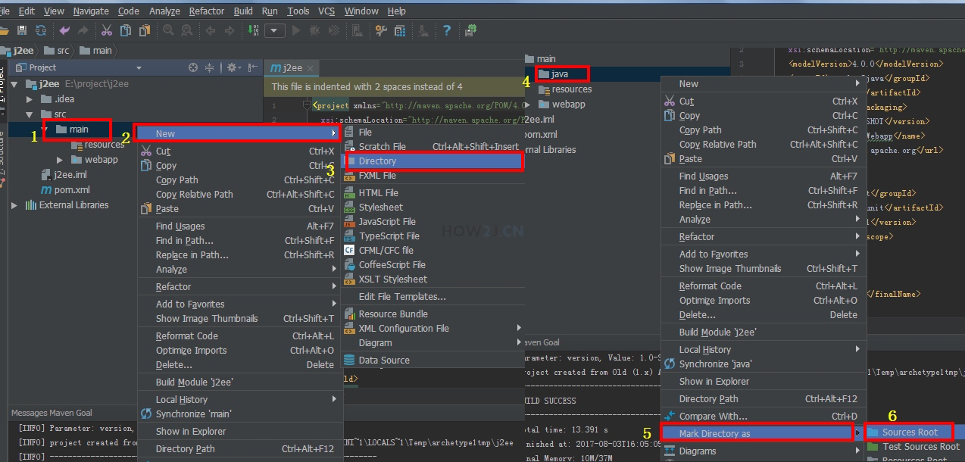
Task: Click the Save All toolbar icon
Action: click(x=22, y=30)
